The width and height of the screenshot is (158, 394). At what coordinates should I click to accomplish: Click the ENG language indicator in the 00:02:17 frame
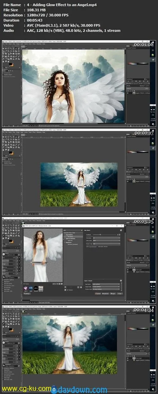pyautogui.click(x=153, y=203)
